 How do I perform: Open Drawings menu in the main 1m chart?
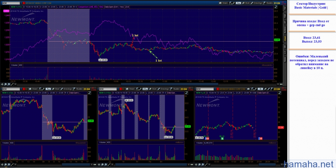point(256,3)
